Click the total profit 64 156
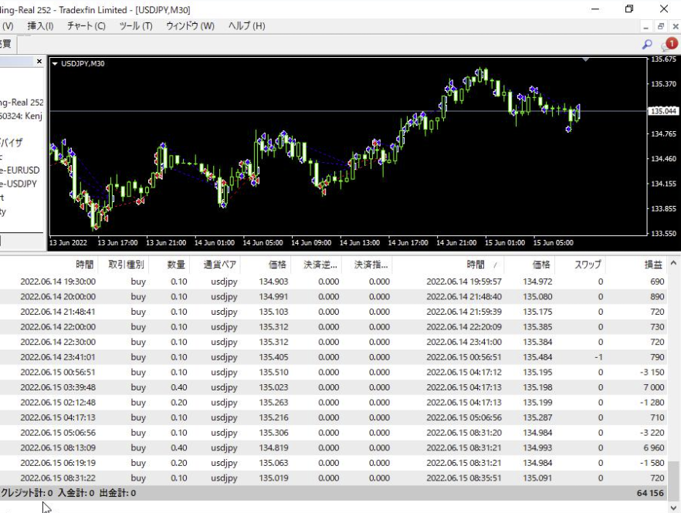681x513 pixels. pyautogui.click(x=650, y=493)
